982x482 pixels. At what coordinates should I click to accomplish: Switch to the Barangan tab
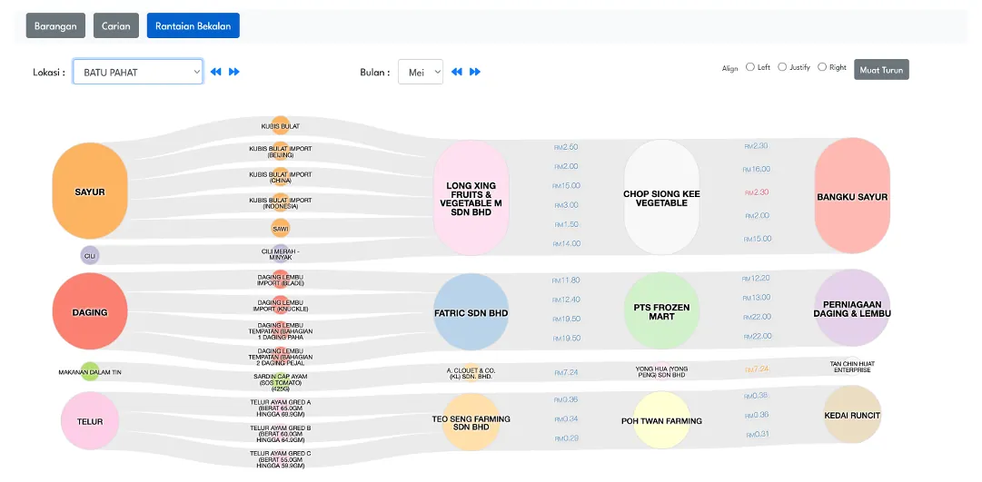pyautogui.click(x=55, y=25)
